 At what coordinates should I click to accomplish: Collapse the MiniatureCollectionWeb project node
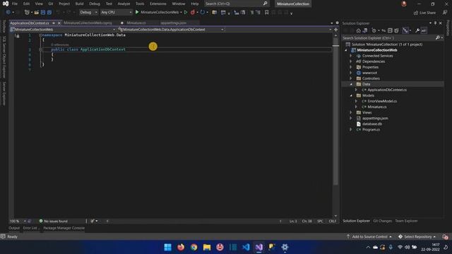[x=346, y=50]
